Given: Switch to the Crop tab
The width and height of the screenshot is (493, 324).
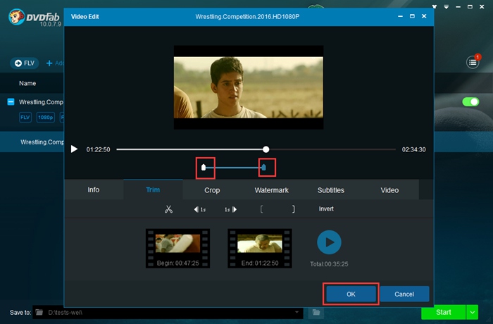Looking at the screenshot, I should 212,190.
